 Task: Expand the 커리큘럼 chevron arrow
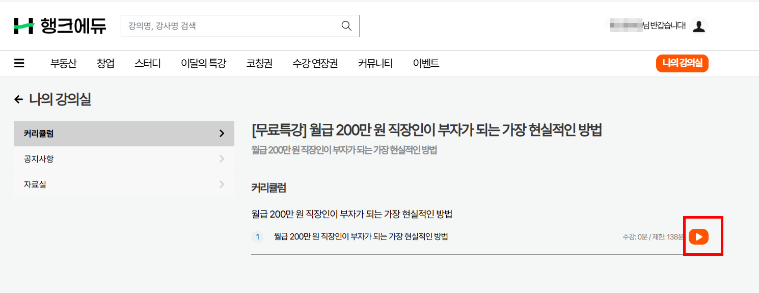[222, 134]
